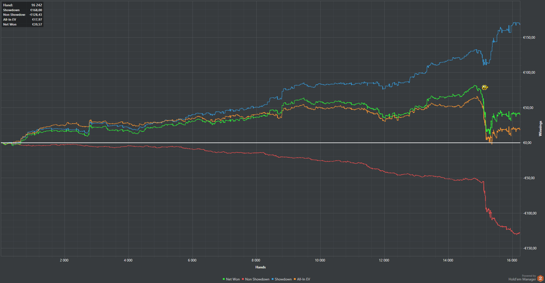Click the "8 000" hands axis label
Image resolution: width=545 pixels, height=283 pixels.
[256, 260]
